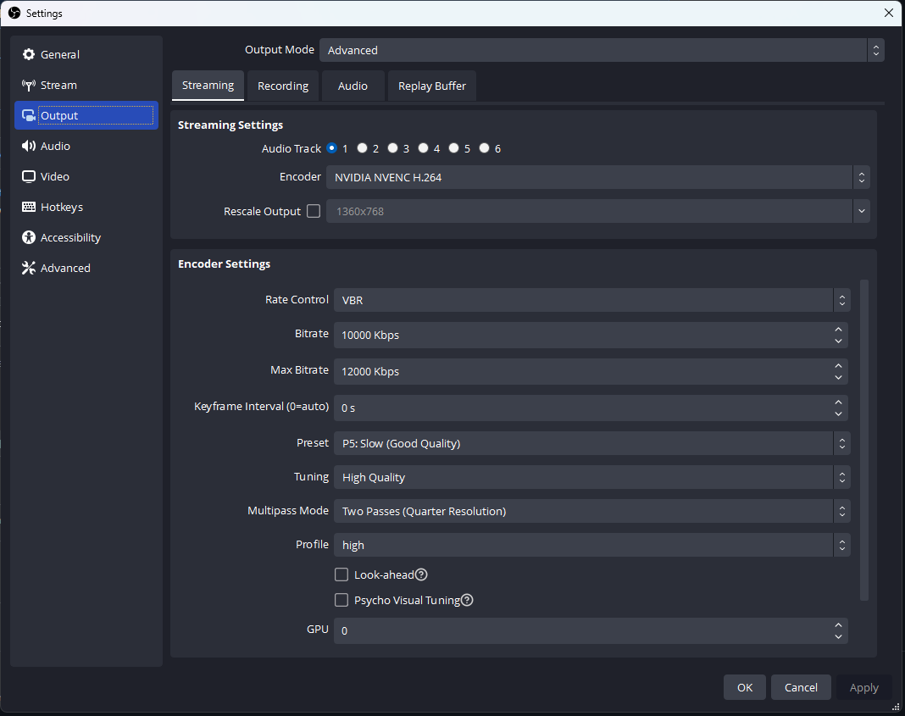Enable Psycho Visual Tuning
Screen dimensions: 905x716
341,600
